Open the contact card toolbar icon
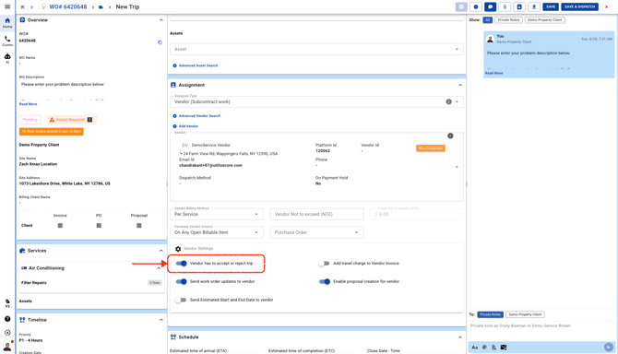 (x=519, y=6)
